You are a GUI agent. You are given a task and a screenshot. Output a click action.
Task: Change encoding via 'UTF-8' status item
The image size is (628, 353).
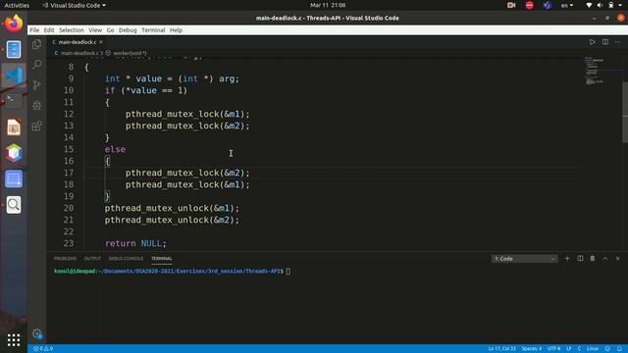click(553, 349)
